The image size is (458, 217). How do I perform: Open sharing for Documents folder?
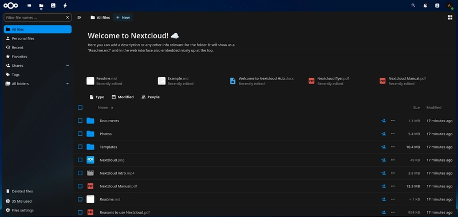pyautogui.click(x=384, y=120)
